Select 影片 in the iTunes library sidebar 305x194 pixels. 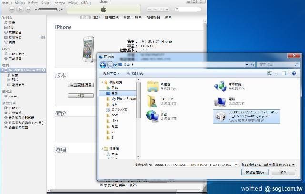[x=11, y=28]
